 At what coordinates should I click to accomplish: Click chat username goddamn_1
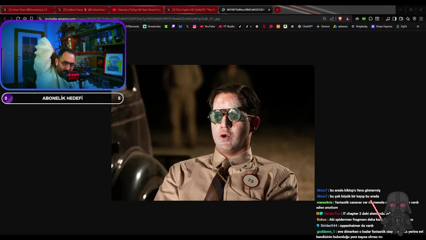pos(326,232)
